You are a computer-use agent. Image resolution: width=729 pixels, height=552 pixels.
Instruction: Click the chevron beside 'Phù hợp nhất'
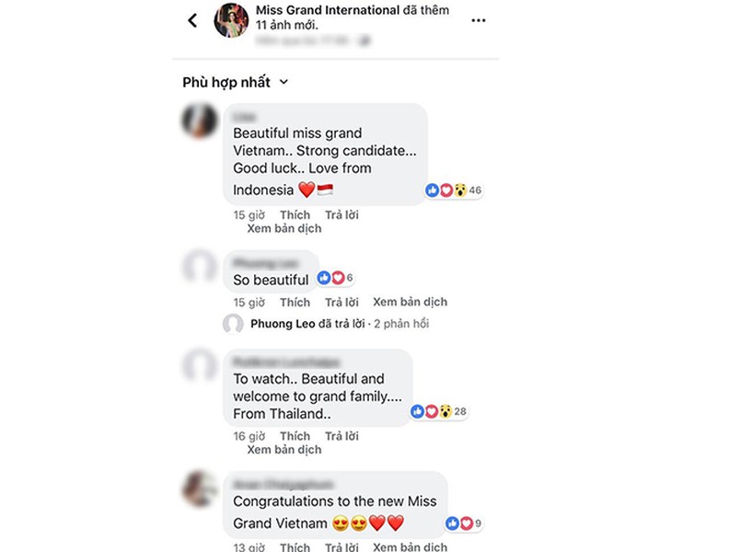283,82
